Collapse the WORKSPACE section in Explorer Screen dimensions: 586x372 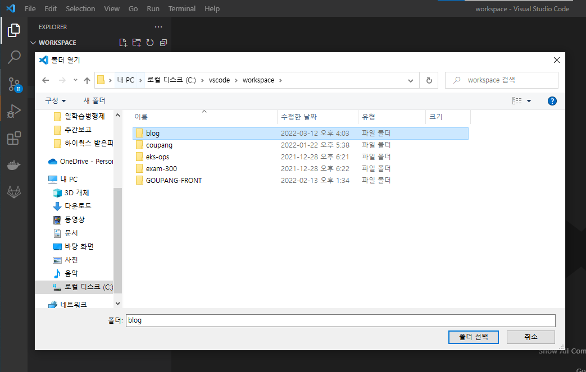click(x=33, y=43)
